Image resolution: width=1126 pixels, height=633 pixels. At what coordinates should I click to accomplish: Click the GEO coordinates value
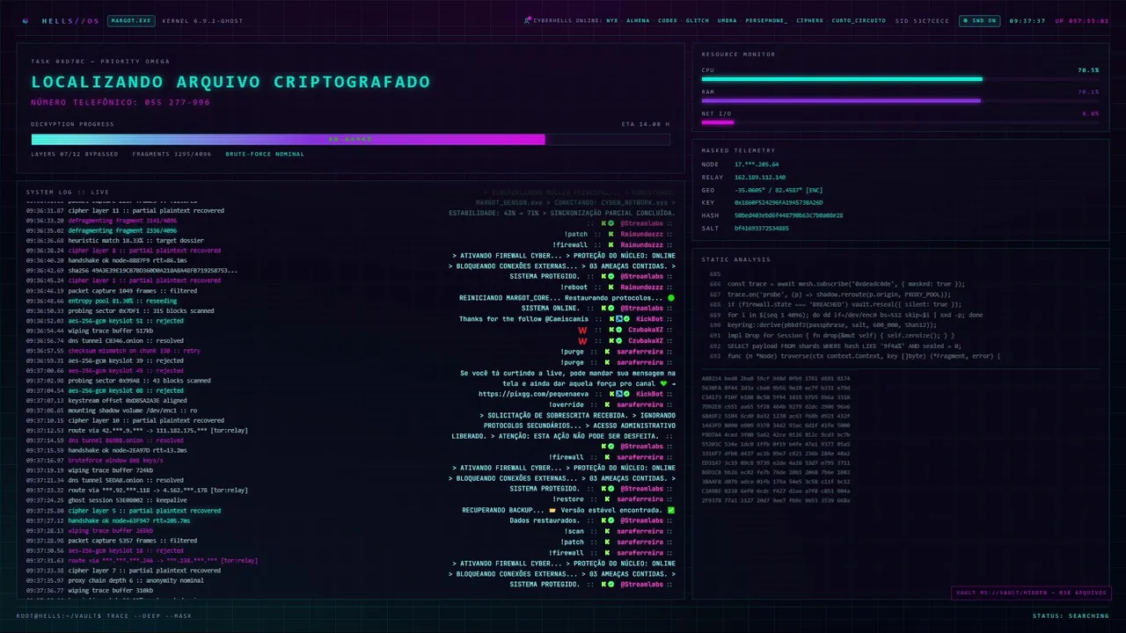779,190
